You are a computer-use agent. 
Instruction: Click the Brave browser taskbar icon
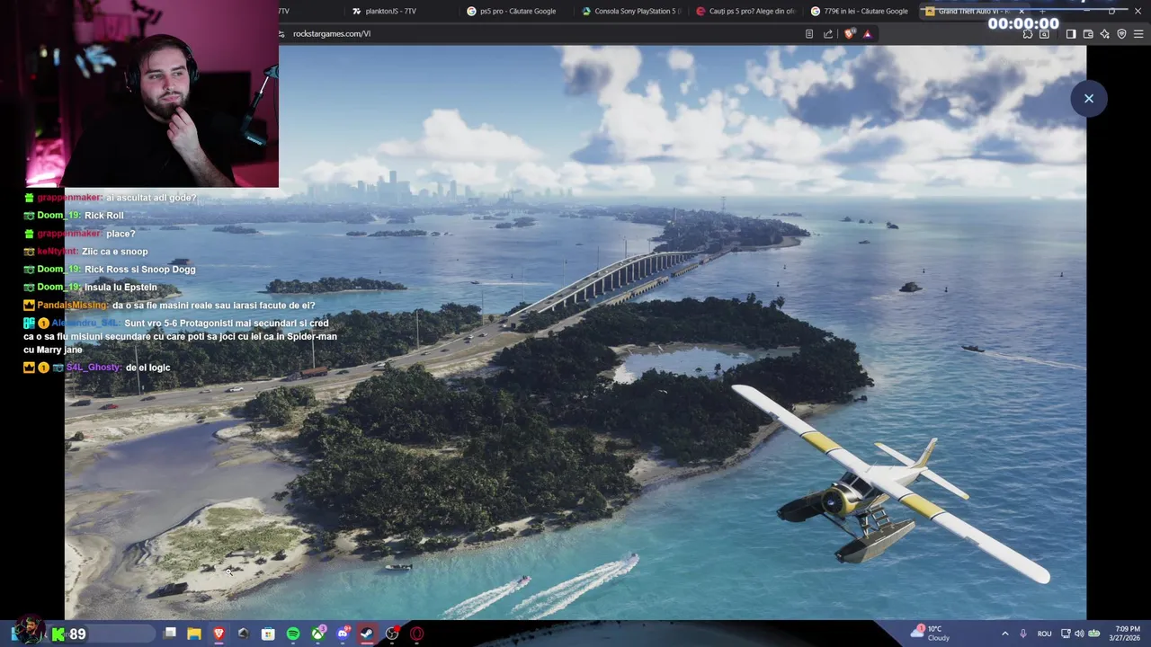[219, 634]
